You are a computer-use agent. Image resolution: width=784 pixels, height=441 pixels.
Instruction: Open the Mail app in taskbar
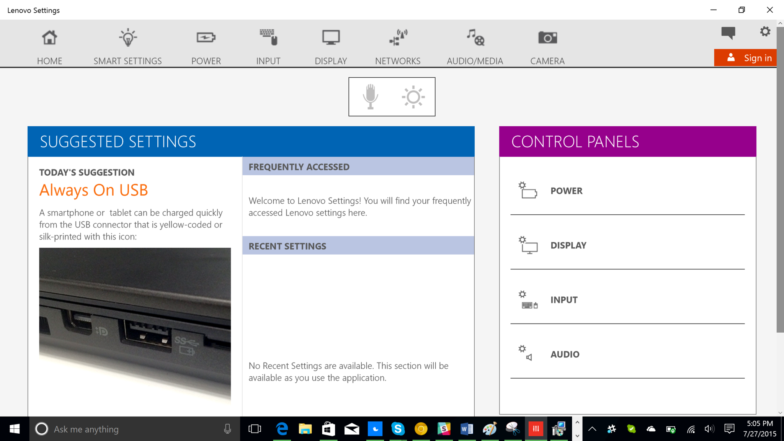coord(352,429)
